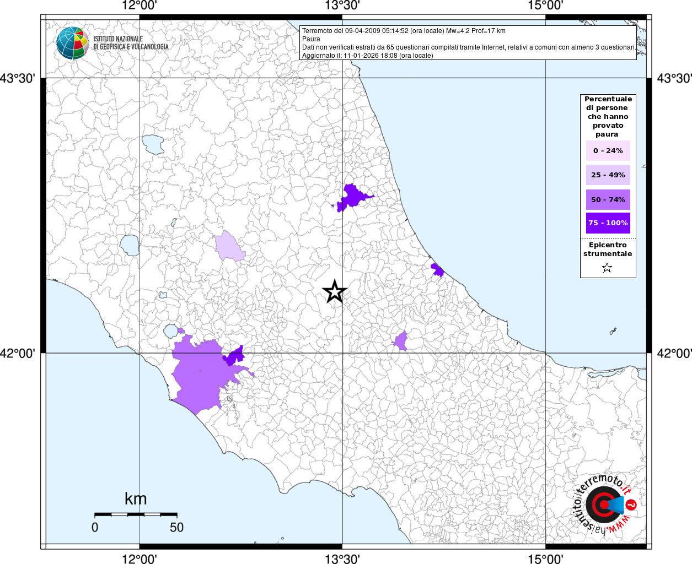Click the "Epicentro strumentale" legend label
The width and height of the screenshot is (692, 564).
click(608, 250)
